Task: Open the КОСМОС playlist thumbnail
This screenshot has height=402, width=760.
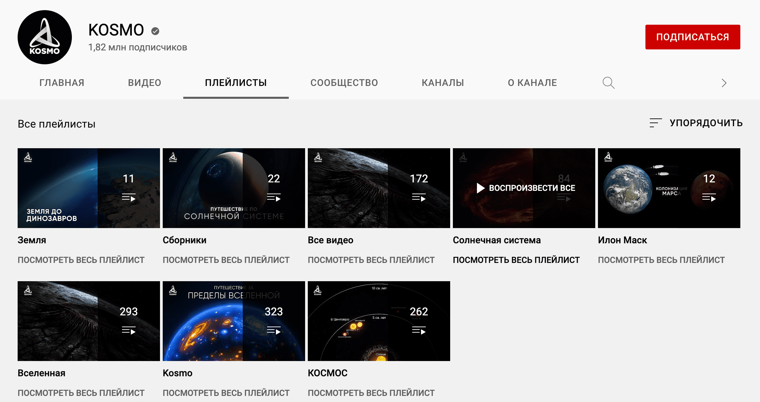Action: (x=379, y=321)
